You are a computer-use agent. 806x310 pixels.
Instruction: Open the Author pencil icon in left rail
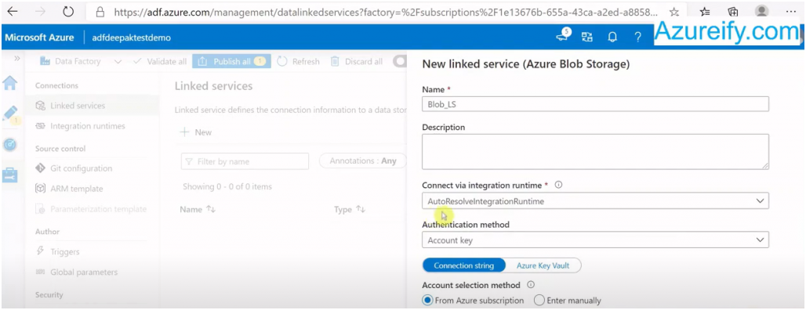click(x=10, y=114)
